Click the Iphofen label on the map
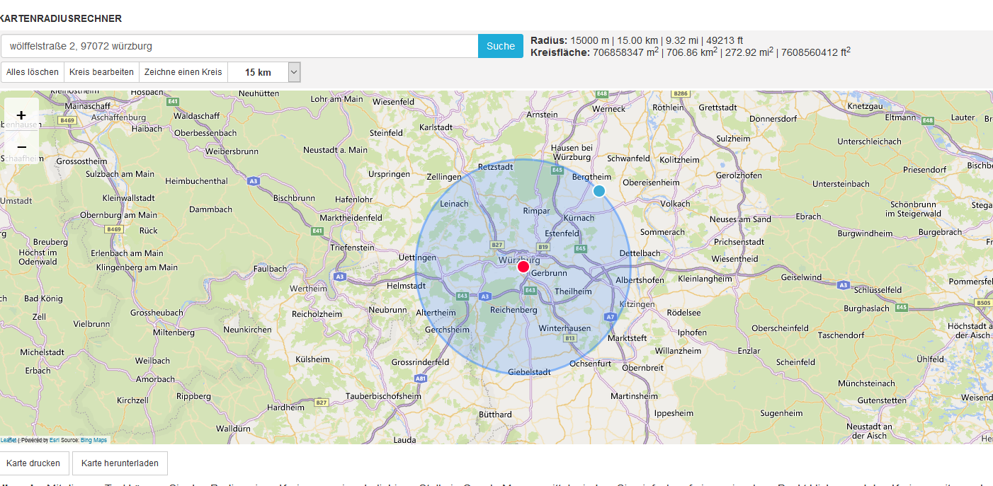 692,332
